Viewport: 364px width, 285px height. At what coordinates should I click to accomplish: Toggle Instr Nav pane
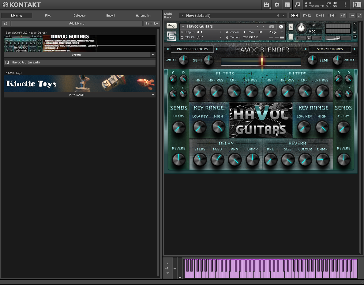pyautogui.click(x=152, y=24)
